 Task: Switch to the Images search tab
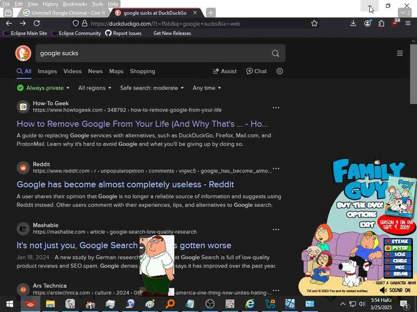tap(47, 71)
